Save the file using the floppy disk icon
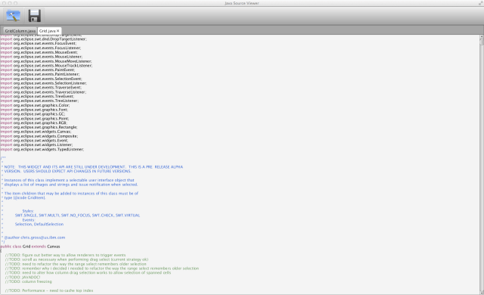 [35, 16]
